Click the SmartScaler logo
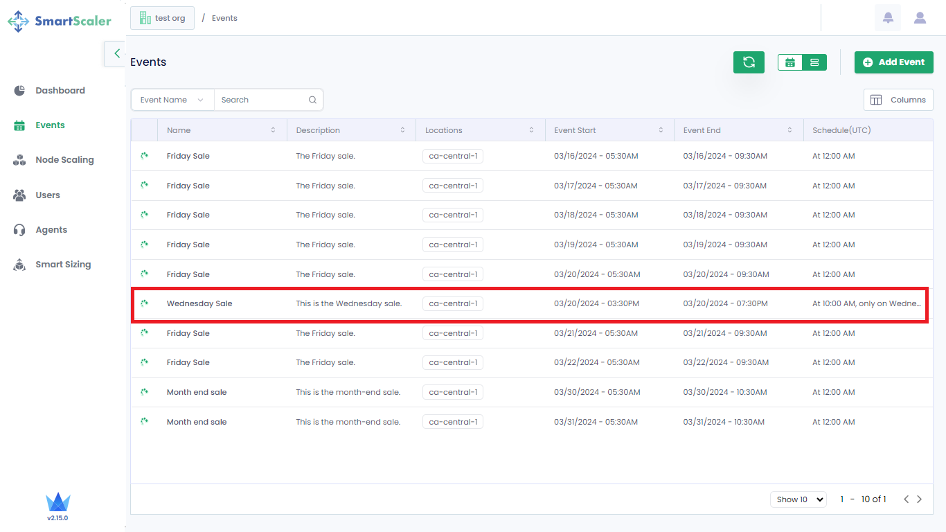Viewport: 946px width, 532px height. click(x=60, y=21)
